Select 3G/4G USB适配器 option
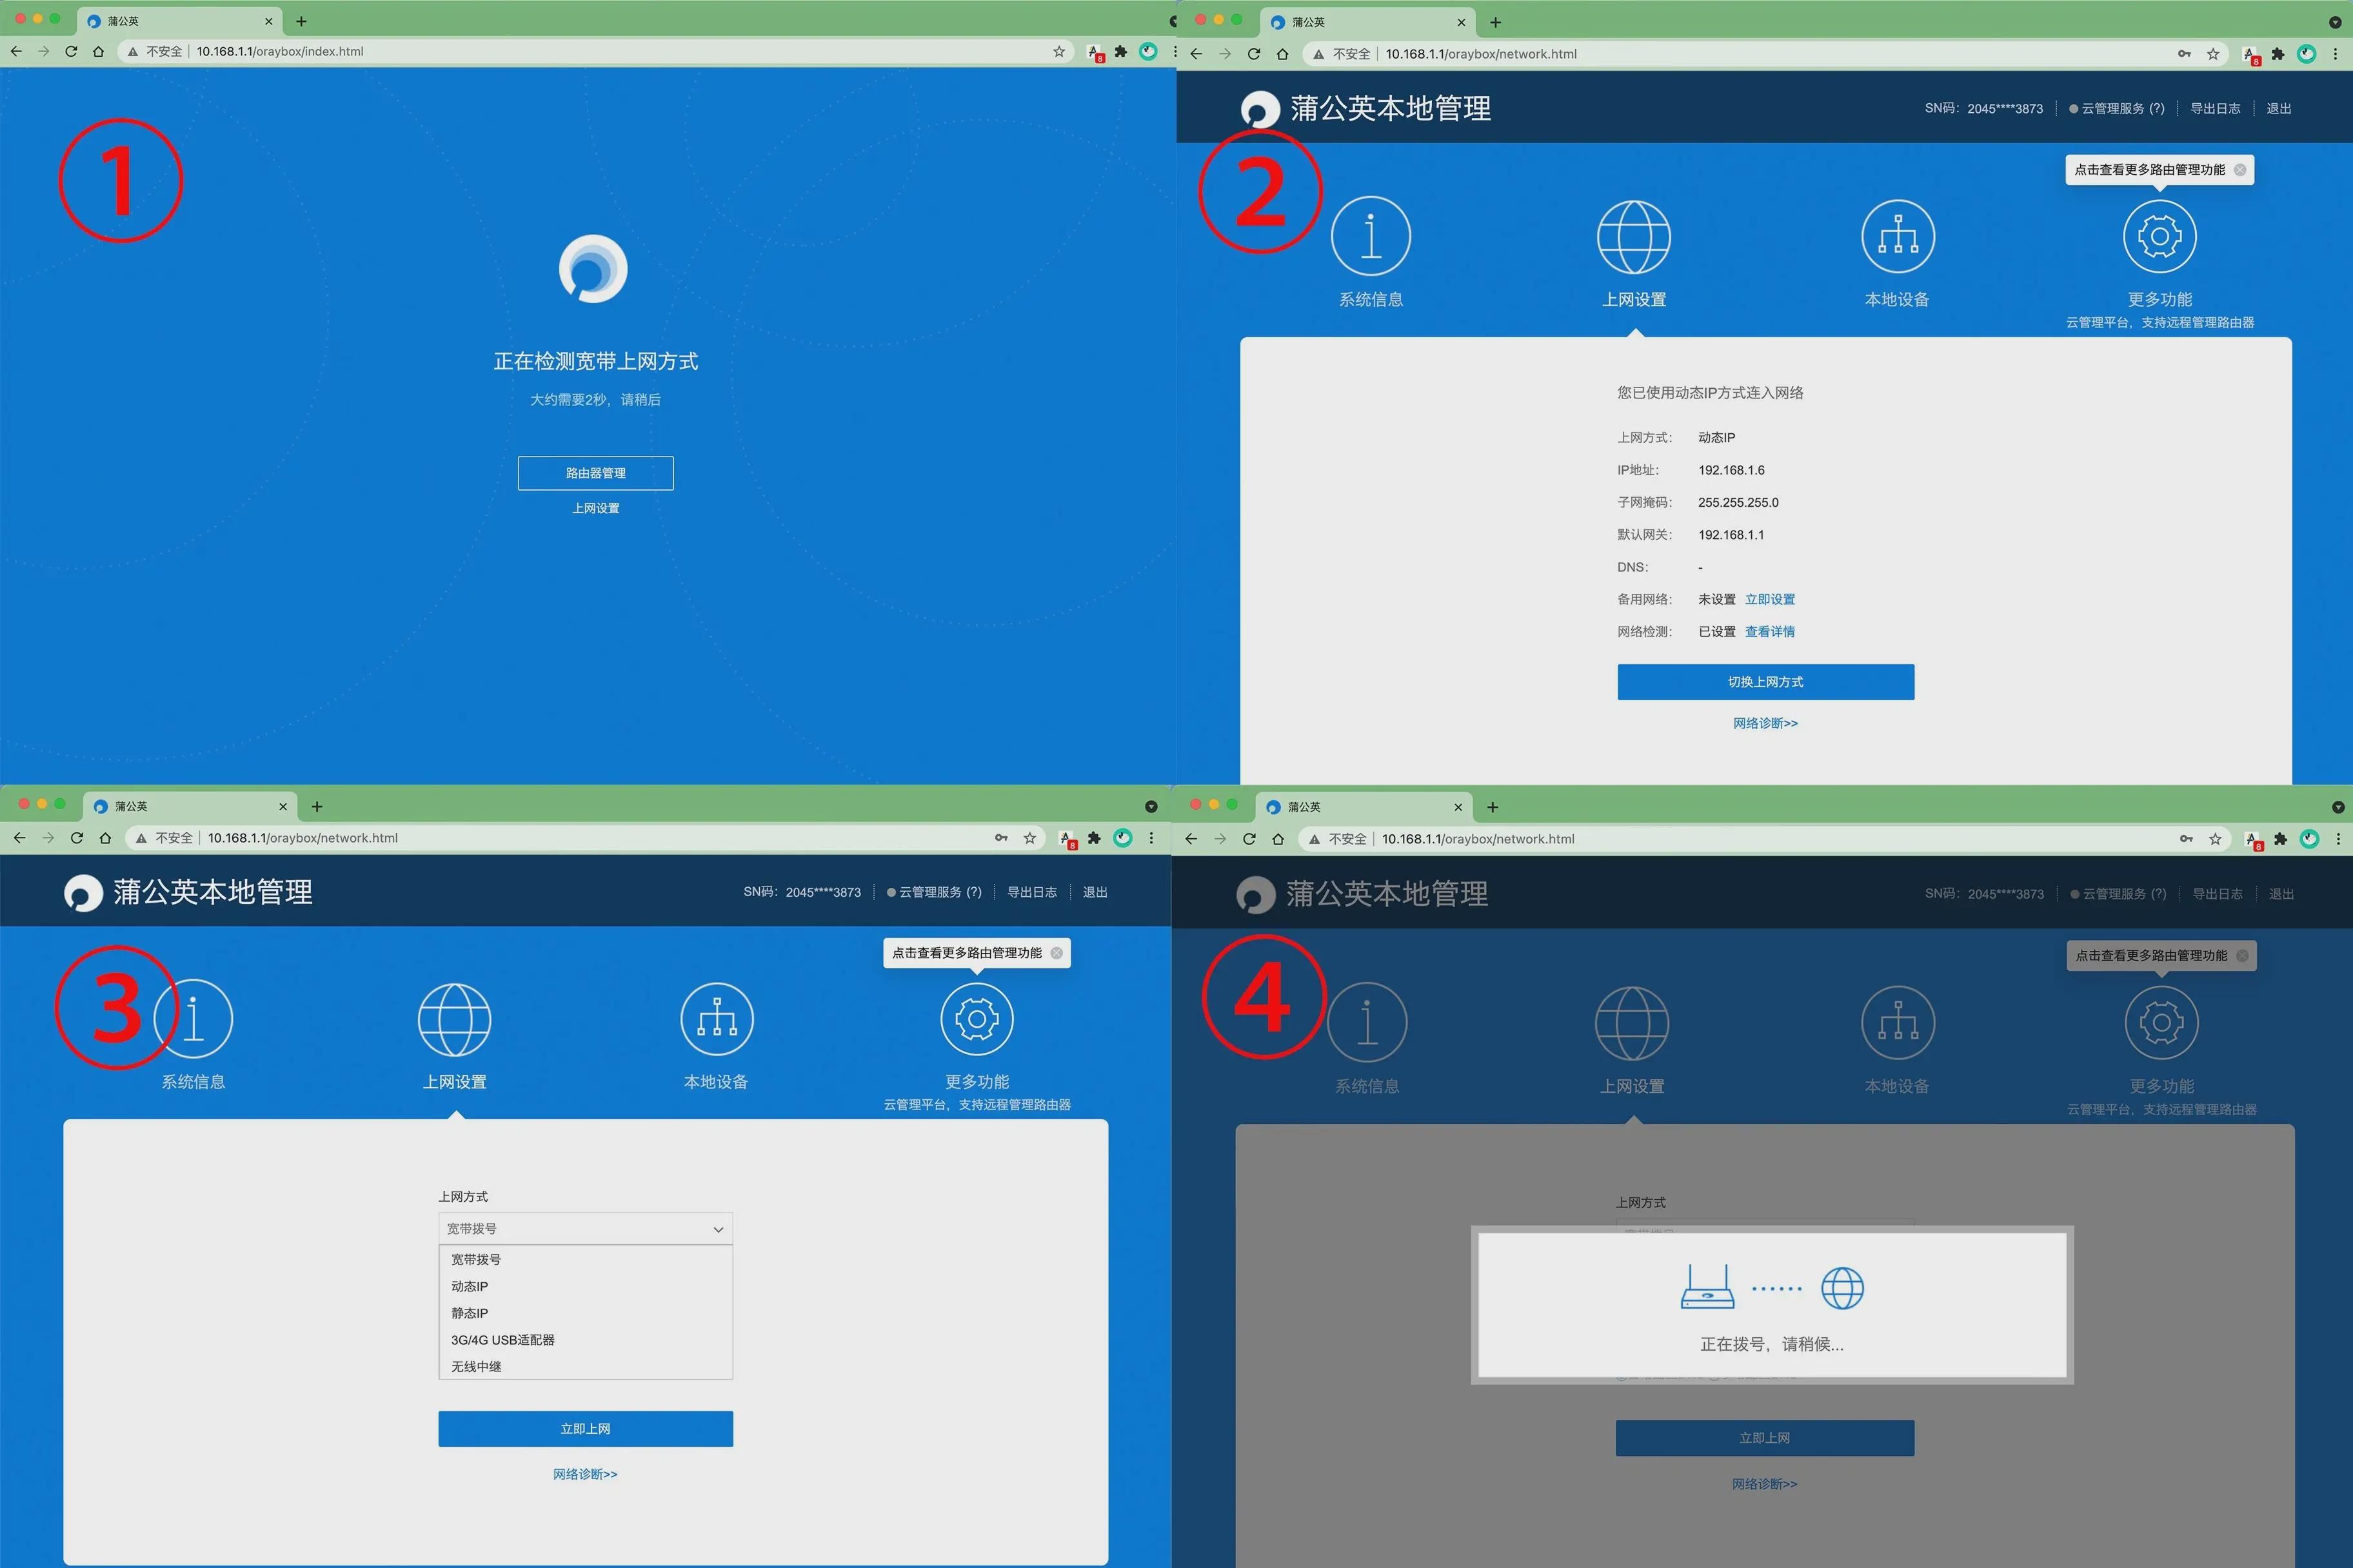The height and width of the screenshot is (1568, 2353). click(585, 1340)
